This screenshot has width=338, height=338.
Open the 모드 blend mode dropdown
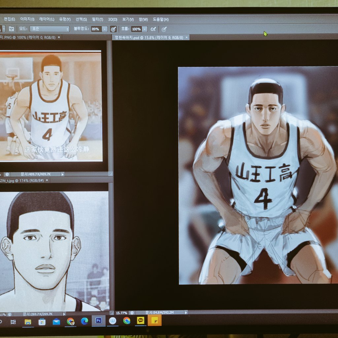tap(50, 29)
